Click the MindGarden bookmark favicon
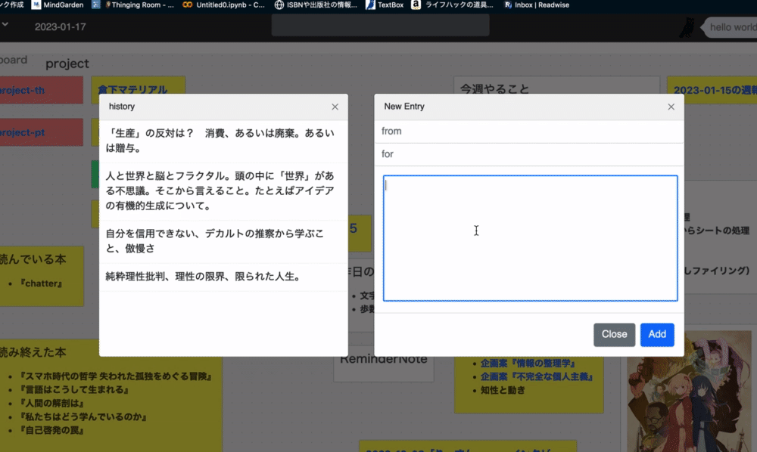This screenshot has height=452, width=757. click(36, 5)
